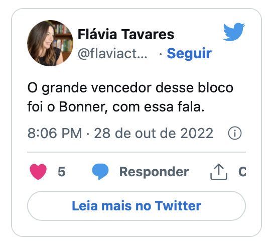The width and height of the screenshot is (270, 244).
Task: Click the like count number 5
Action: click(x=62, y=172)
